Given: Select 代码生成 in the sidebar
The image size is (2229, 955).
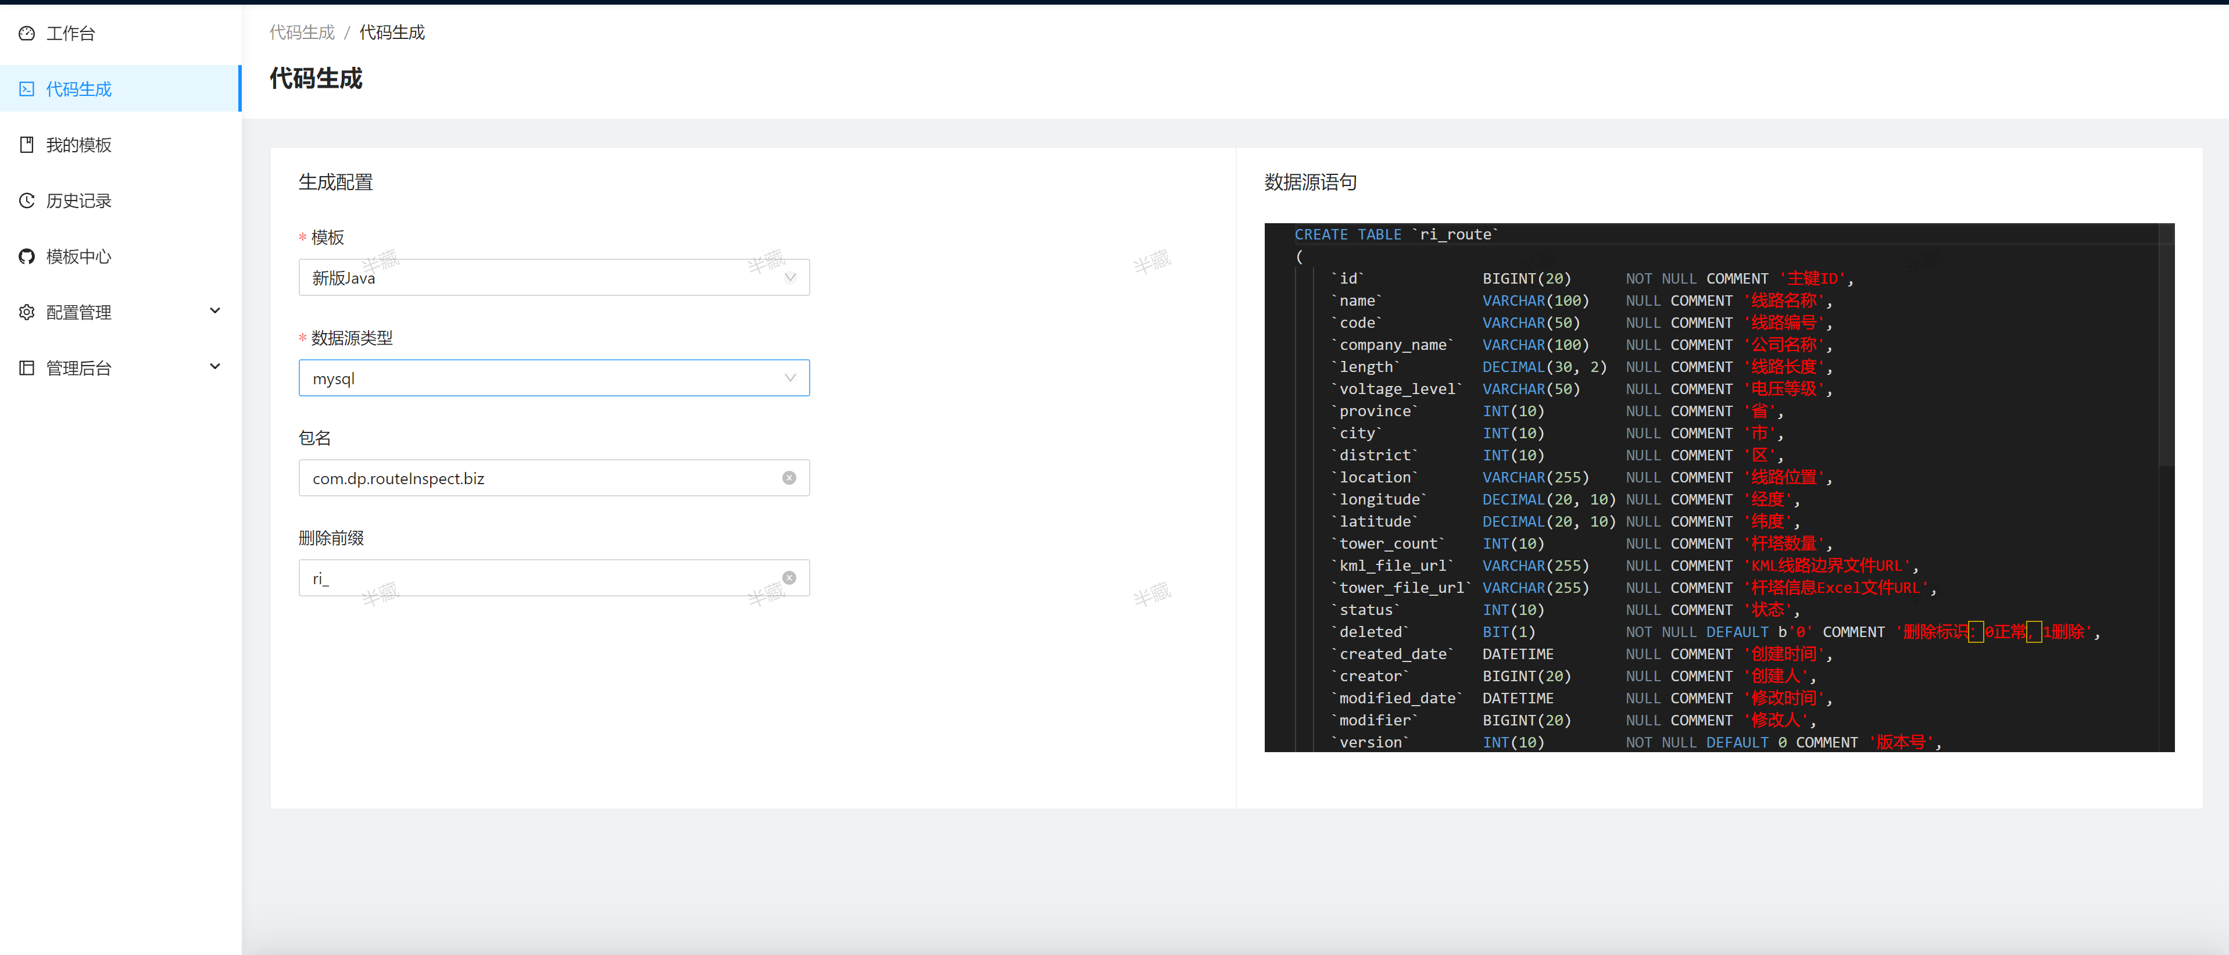Looking at the screenshot, I should tap(120, 89).
